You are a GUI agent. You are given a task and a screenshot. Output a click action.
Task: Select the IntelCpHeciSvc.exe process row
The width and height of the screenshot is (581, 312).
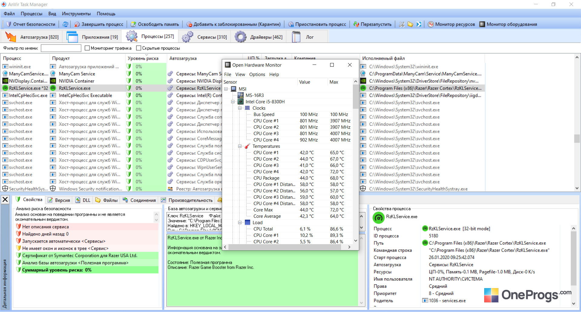(x=242, y=95)
